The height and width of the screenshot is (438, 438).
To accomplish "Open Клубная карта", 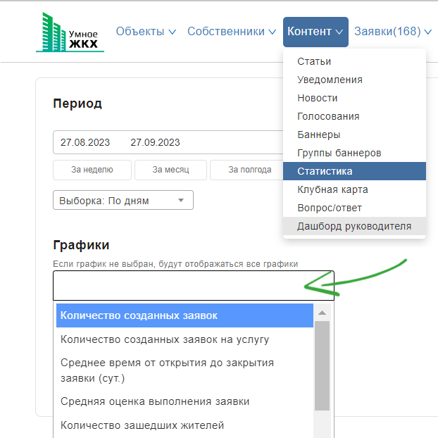I will [x=354, y=189].
